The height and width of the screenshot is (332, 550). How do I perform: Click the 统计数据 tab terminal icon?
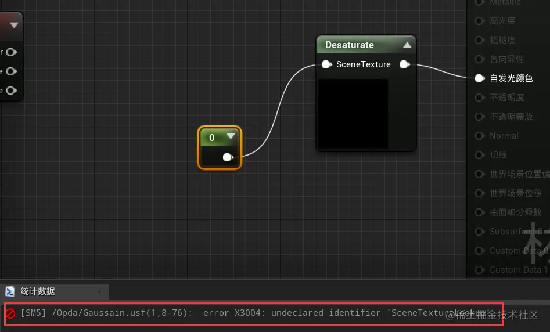[x=10, y=292]
